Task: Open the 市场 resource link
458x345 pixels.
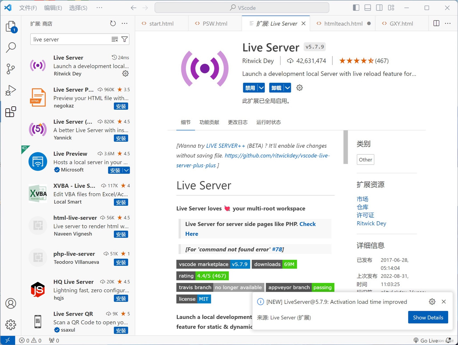Action: [362, 199]
